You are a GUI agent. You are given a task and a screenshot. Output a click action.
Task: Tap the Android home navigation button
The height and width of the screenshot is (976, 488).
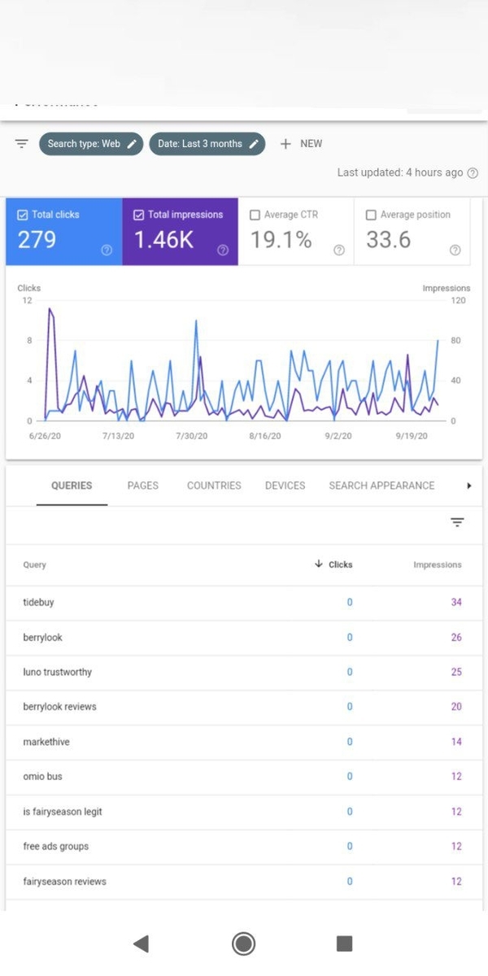click(243, 943)
